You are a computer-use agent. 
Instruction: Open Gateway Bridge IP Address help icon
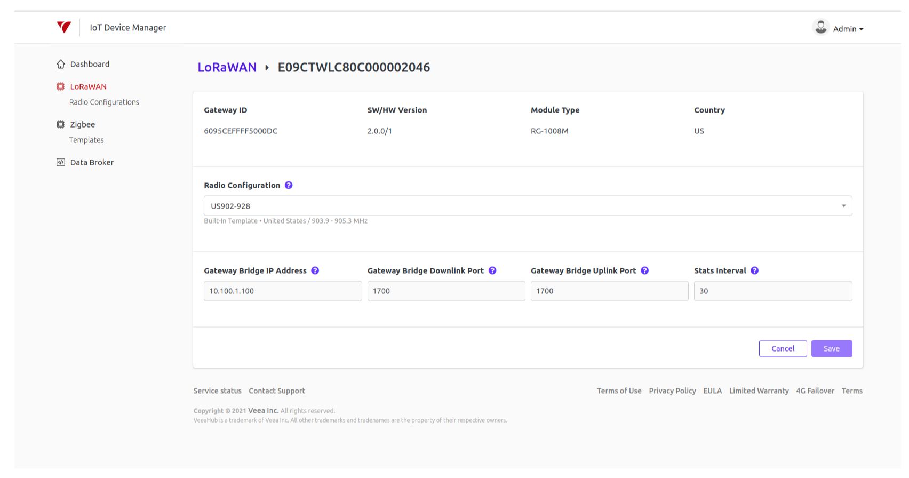point(315,270)
